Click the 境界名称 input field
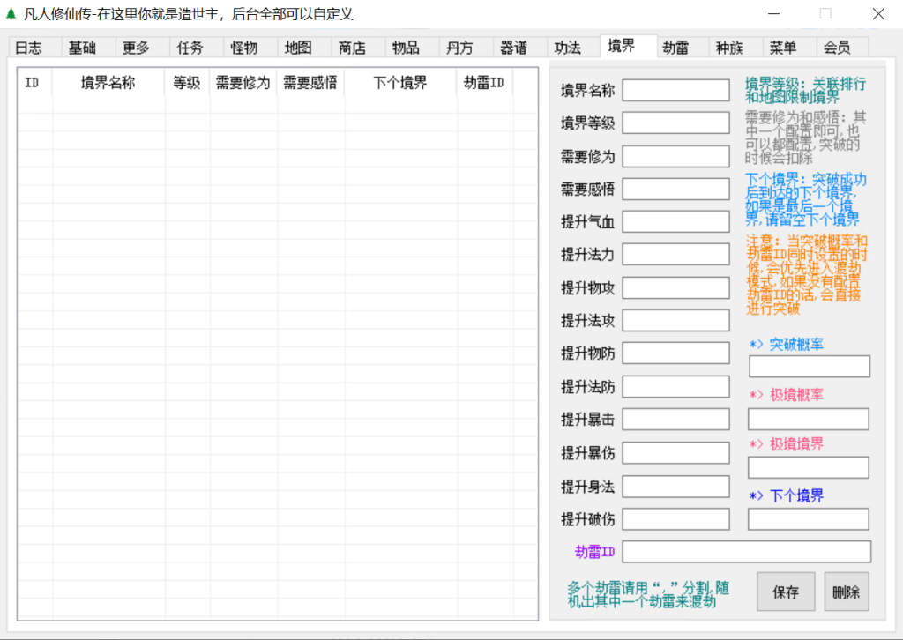This screenshot has height=640, width=903. coord(676,90)
